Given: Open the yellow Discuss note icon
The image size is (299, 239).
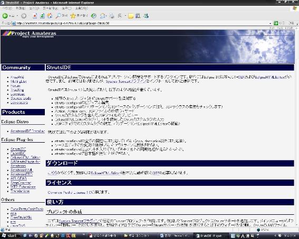Looking at the screenshot, I should coord(131,16).
